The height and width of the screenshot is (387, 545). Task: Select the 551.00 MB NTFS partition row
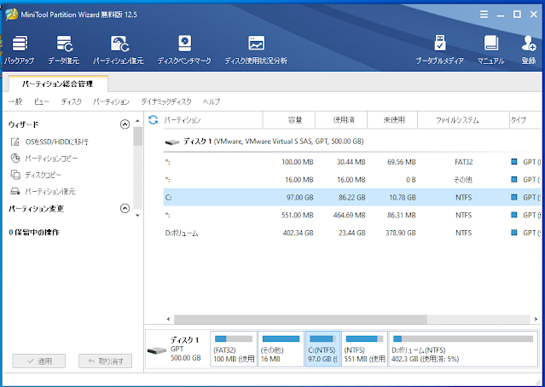[352, 215]
